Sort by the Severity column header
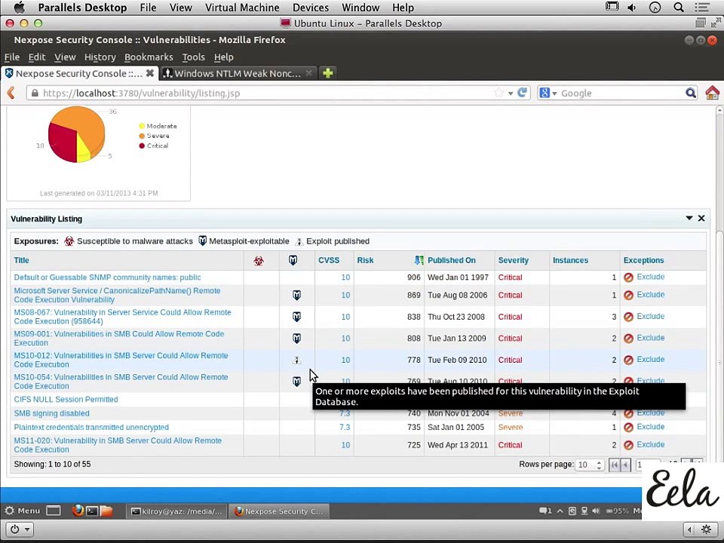The width and height of the screenshot is (724, 543). coord(514,260)
